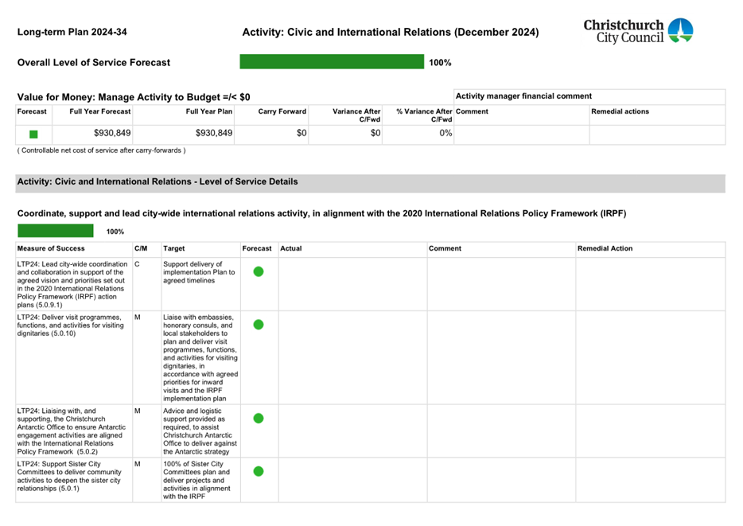Select the Target column header
Viewport: 743px width, 526px height.
[x=173, y=248]
